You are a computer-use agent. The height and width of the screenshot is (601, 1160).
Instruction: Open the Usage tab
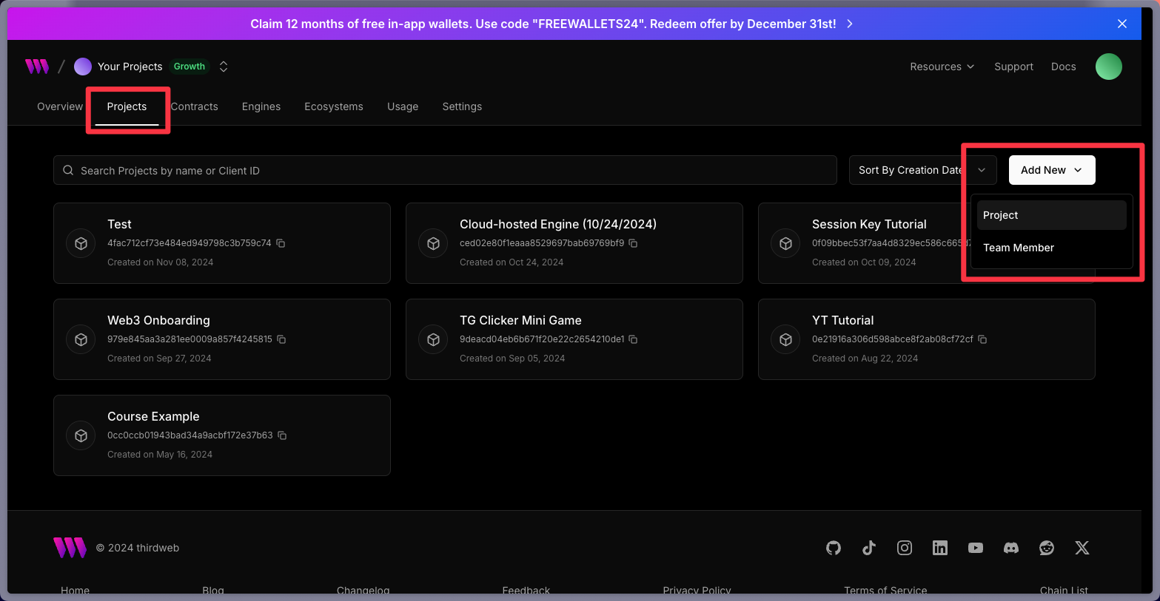[403, 106]
